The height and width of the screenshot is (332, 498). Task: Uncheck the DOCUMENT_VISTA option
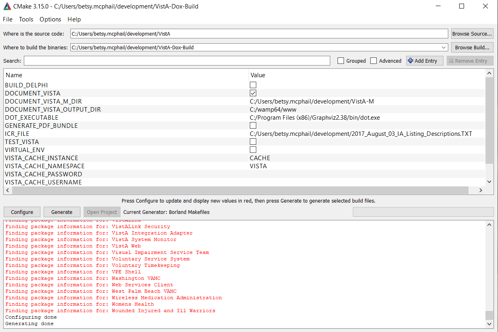tap(253, 93)
